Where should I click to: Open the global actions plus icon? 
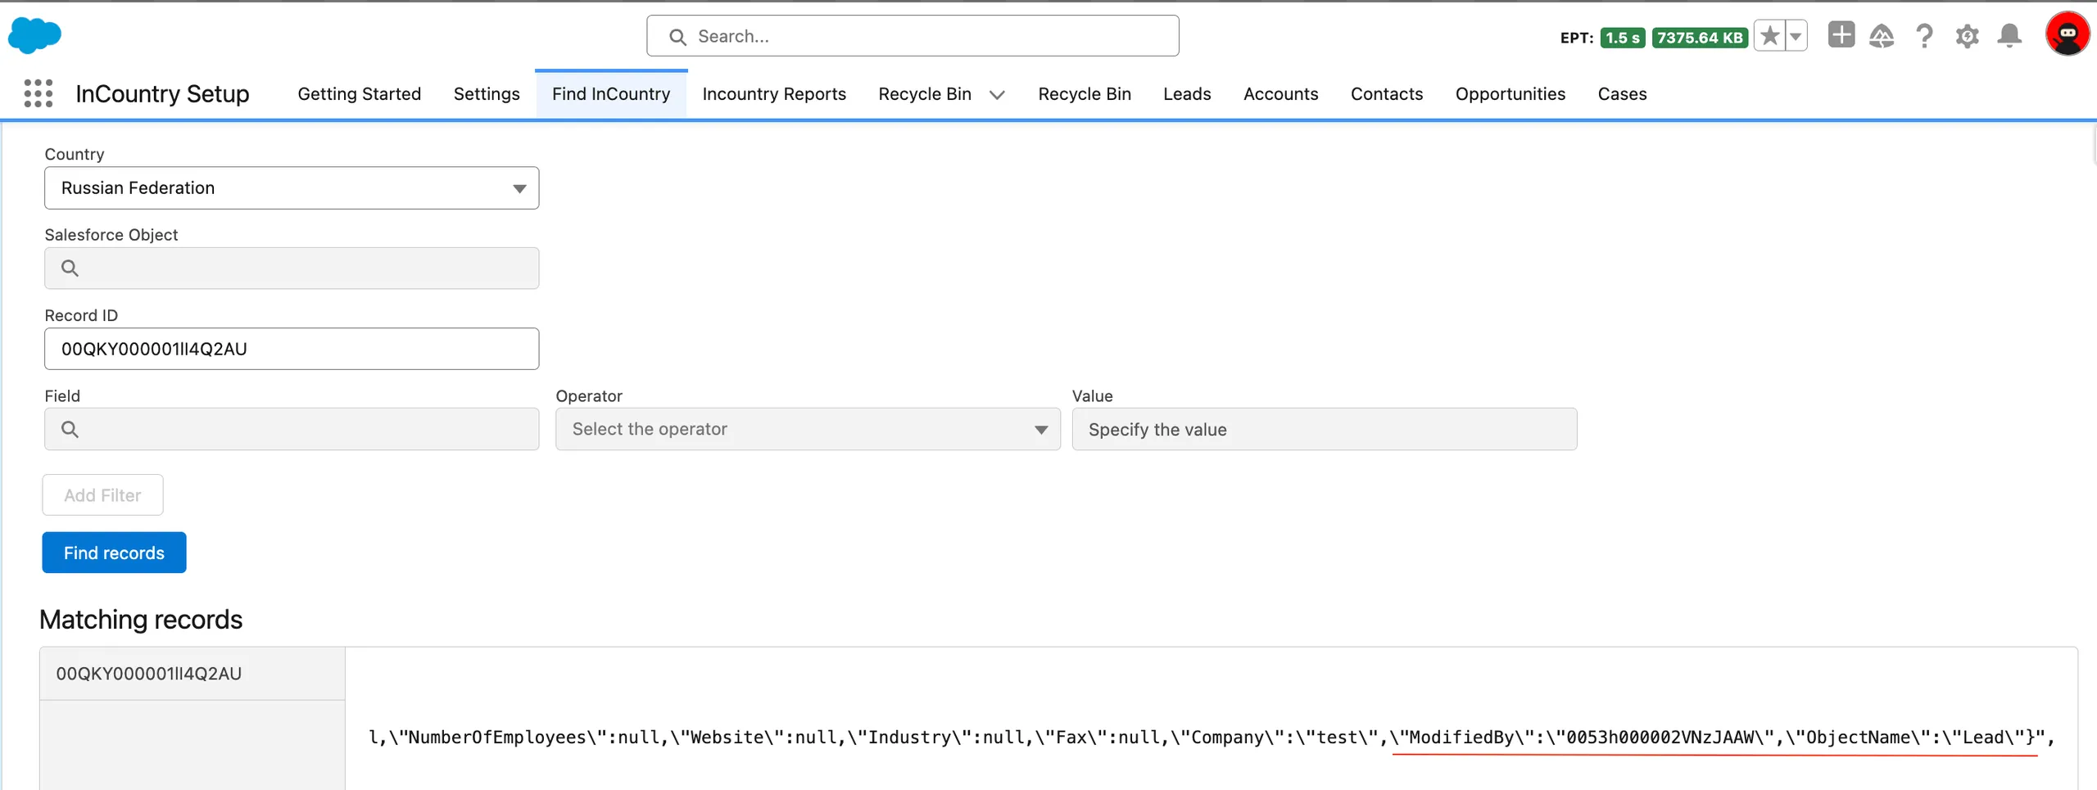coord(1841,35)
